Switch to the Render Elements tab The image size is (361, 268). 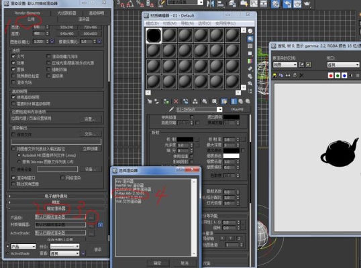(27, 13)
